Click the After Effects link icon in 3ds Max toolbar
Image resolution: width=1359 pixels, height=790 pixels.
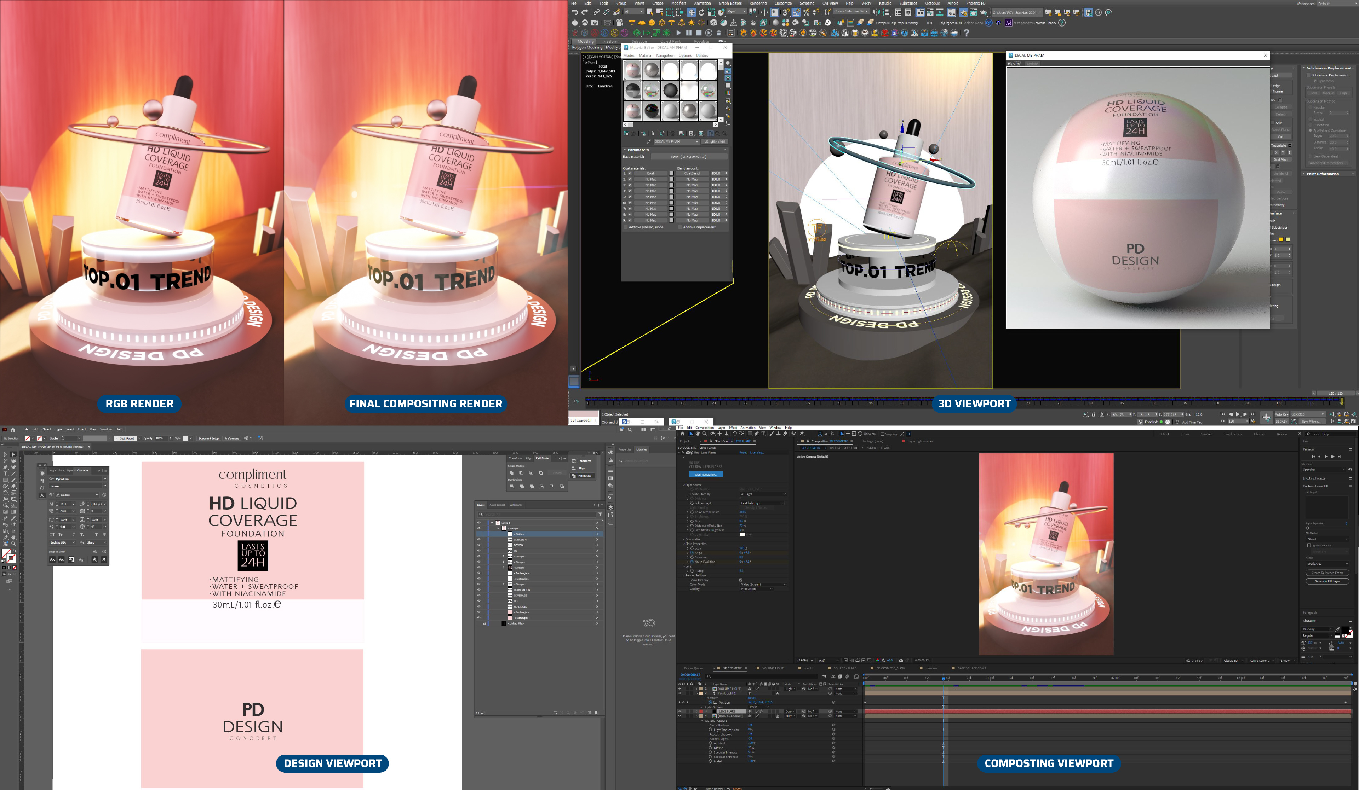[1009, 23]
